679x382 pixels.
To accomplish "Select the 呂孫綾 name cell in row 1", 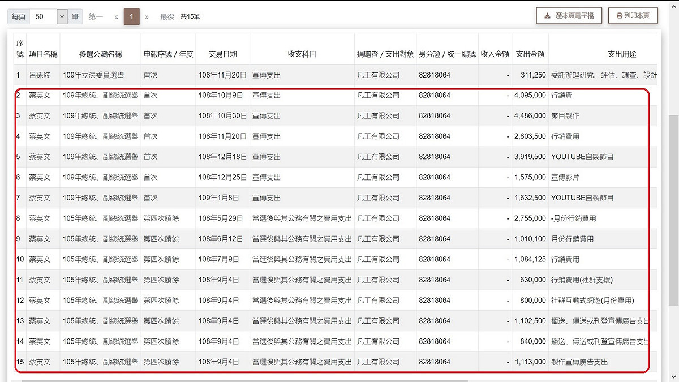I will coord(40,75).
